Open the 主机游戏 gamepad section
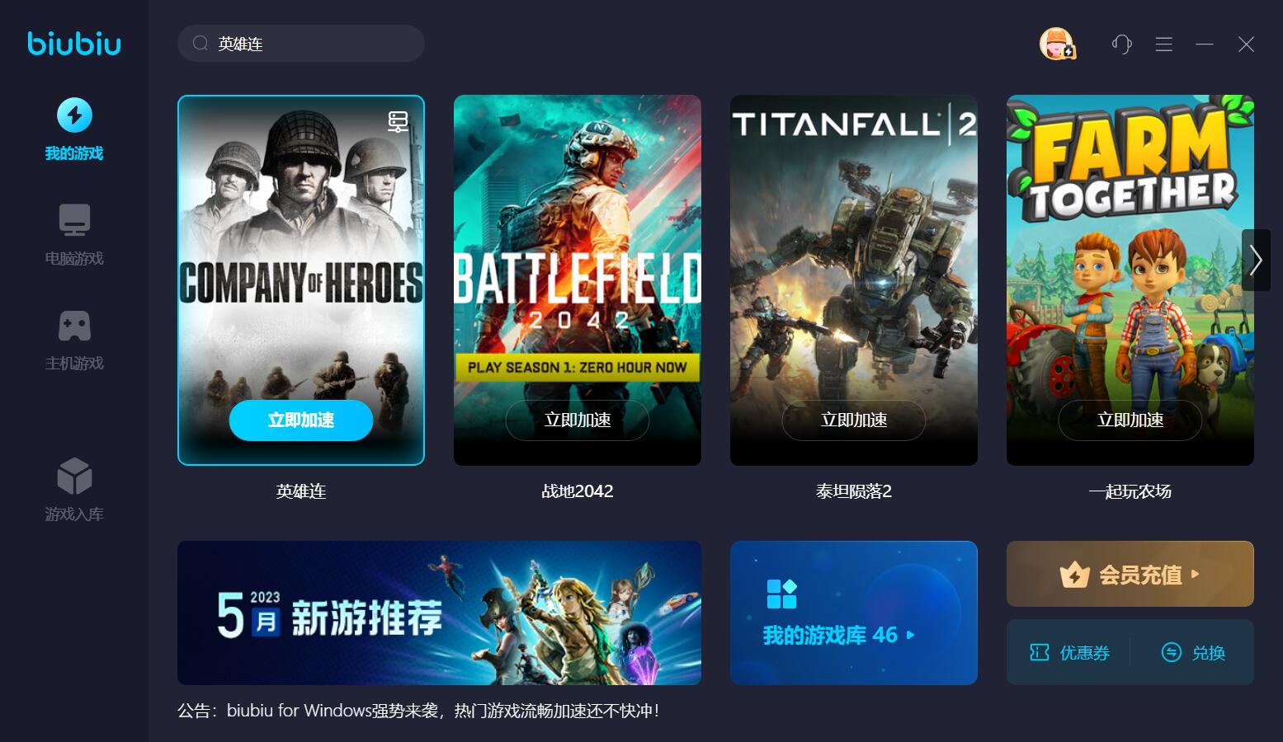This screenshot has height=742, width=1283. [x=74, y=340]
